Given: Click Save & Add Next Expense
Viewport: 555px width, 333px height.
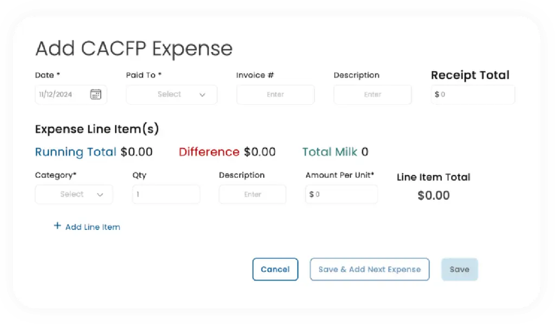Looking at the screenshot, I should click(x=369, y=270).
